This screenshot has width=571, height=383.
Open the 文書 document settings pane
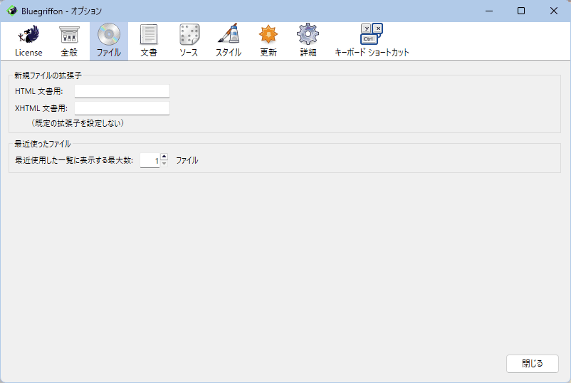tap(149, 41)
